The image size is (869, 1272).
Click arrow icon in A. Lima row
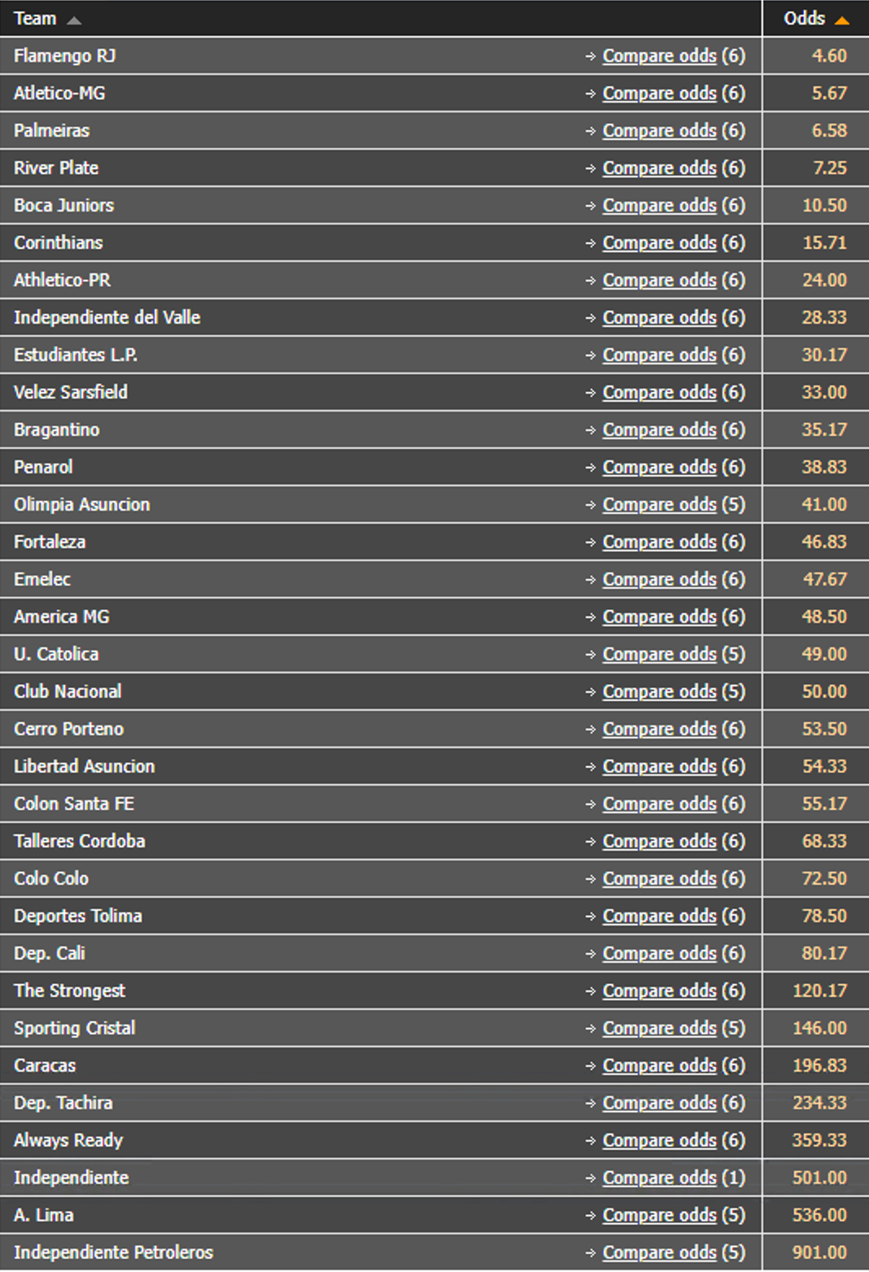pyautogui.click(x=590, y=1216)
